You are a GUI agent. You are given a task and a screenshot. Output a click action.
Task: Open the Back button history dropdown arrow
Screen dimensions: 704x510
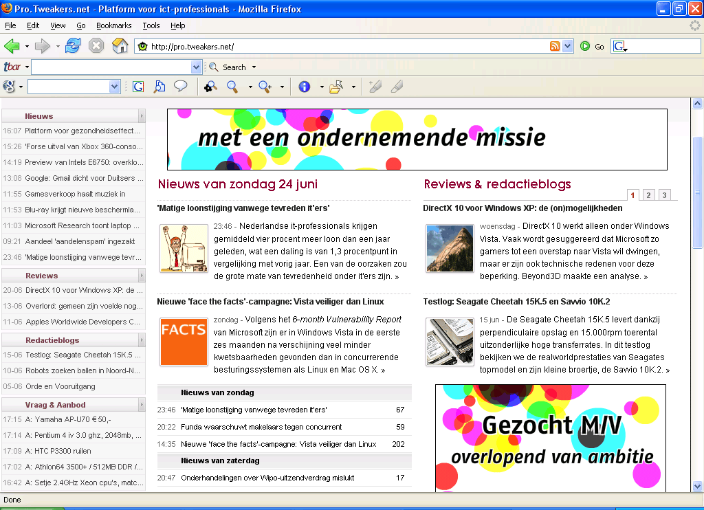(x=27, y=46)
